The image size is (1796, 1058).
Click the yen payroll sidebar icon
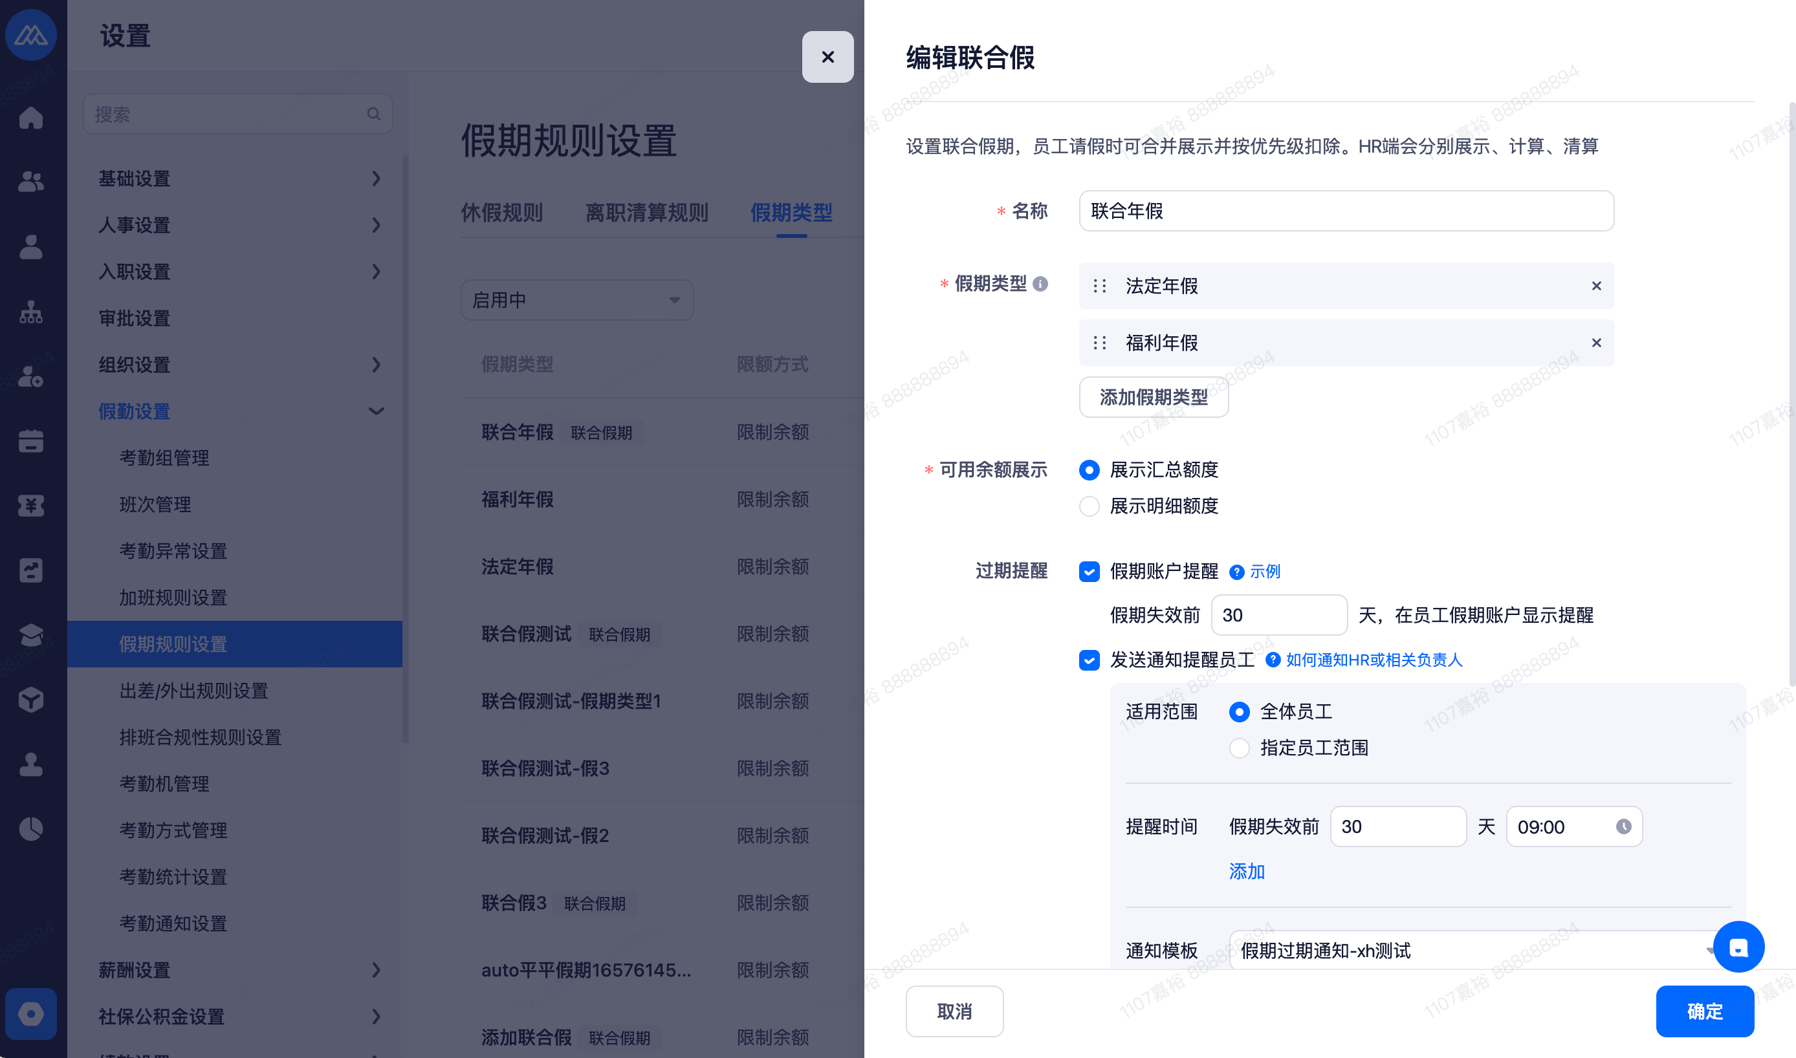click(30, 506)
